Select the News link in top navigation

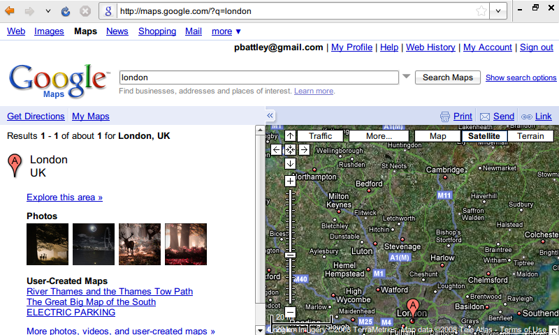[x=117, y=31]
